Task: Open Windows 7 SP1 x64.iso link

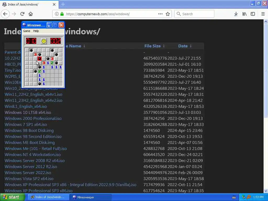Action: (x=26, y=124)
